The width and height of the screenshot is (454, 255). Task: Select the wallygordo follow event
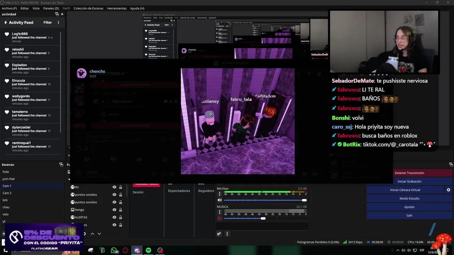click(31, 100)
